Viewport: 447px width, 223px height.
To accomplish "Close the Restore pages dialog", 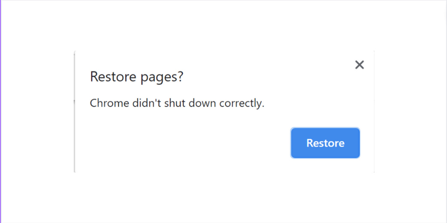I will pyautogui.click(x=359, y=65).
